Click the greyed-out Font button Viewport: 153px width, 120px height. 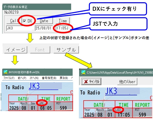pos(40,50)
